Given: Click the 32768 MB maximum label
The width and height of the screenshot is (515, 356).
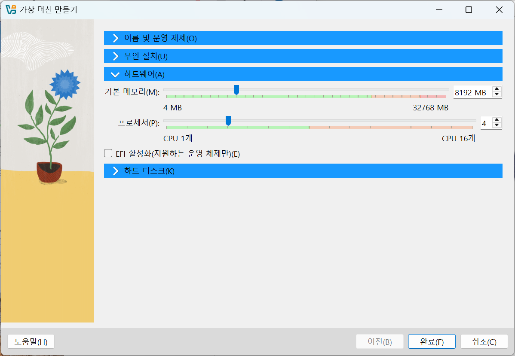Looking at the screenshot, I should pyautogui.click(x=431, y=108).
